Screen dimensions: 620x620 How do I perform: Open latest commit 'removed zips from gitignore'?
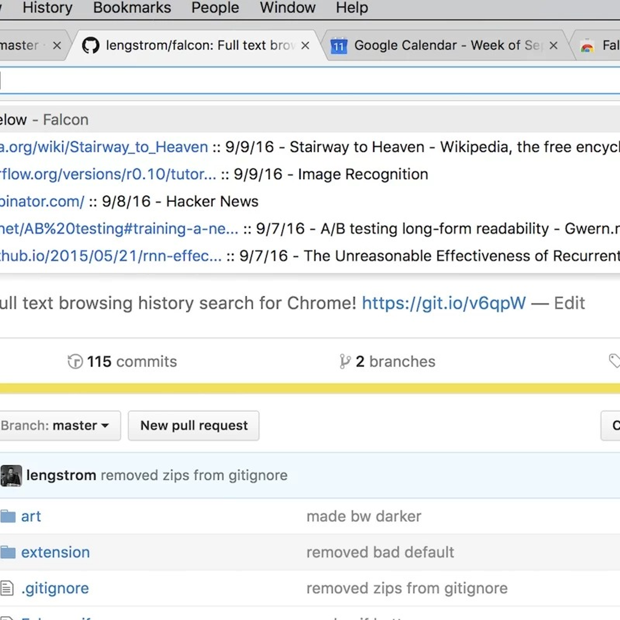(x=194, y=475)
